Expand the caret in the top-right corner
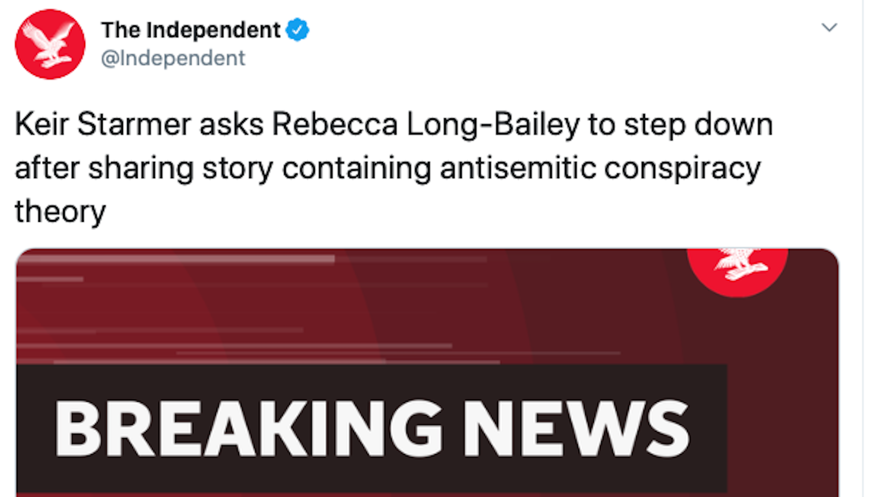 pyautogui.click(x=830, y=28)
